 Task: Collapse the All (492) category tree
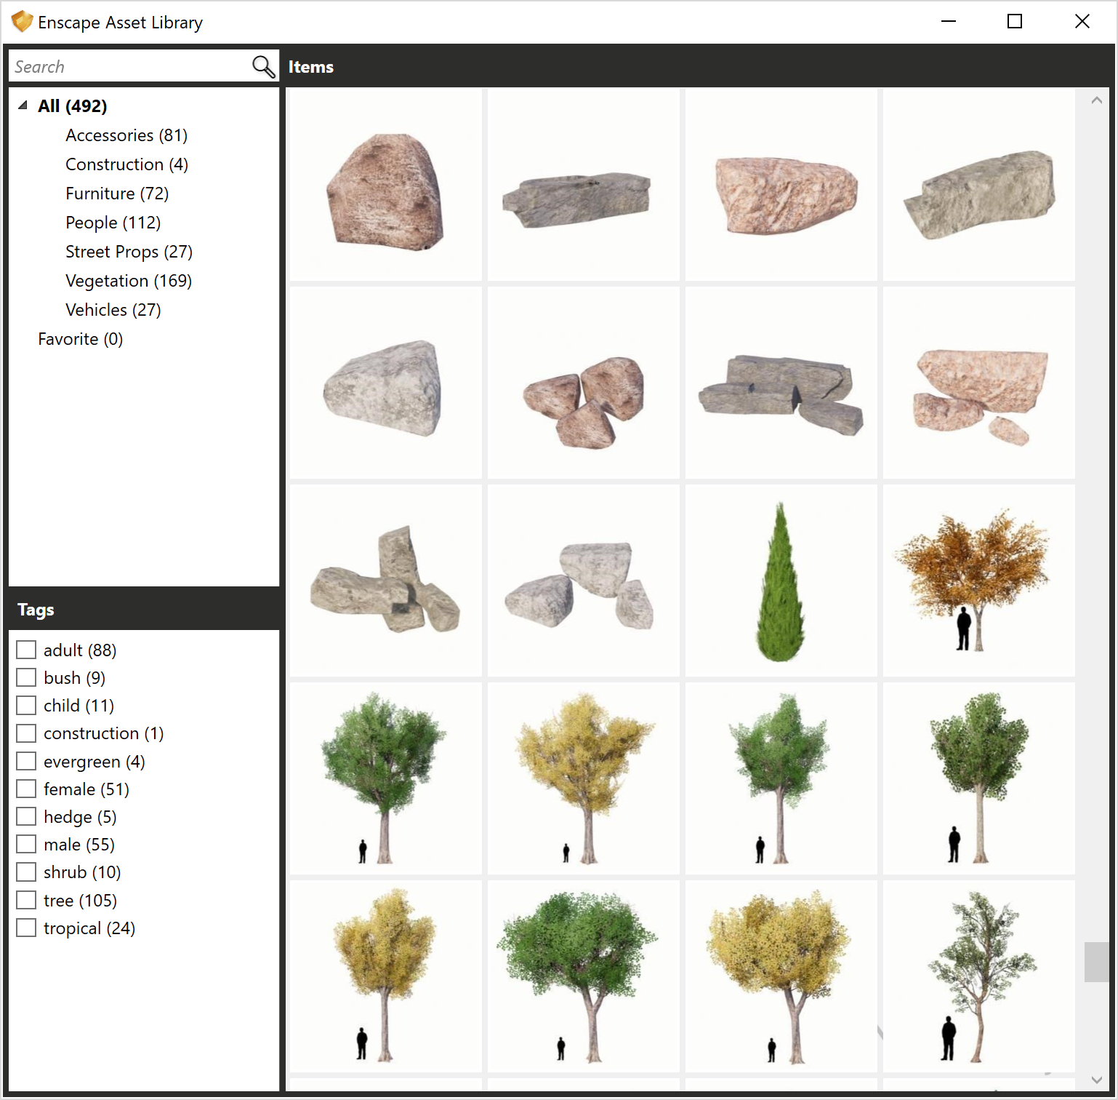(x=23, y=105)
